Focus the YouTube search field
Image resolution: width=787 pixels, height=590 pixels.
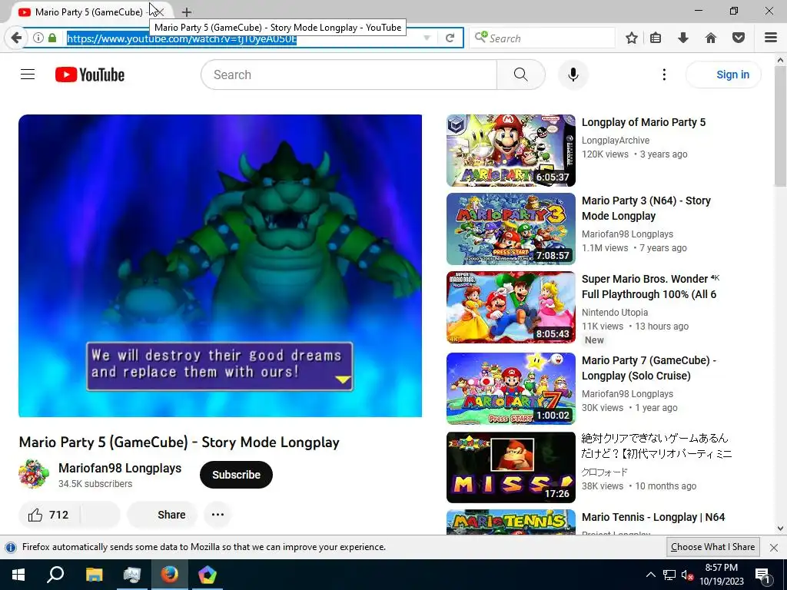(350, 75)
